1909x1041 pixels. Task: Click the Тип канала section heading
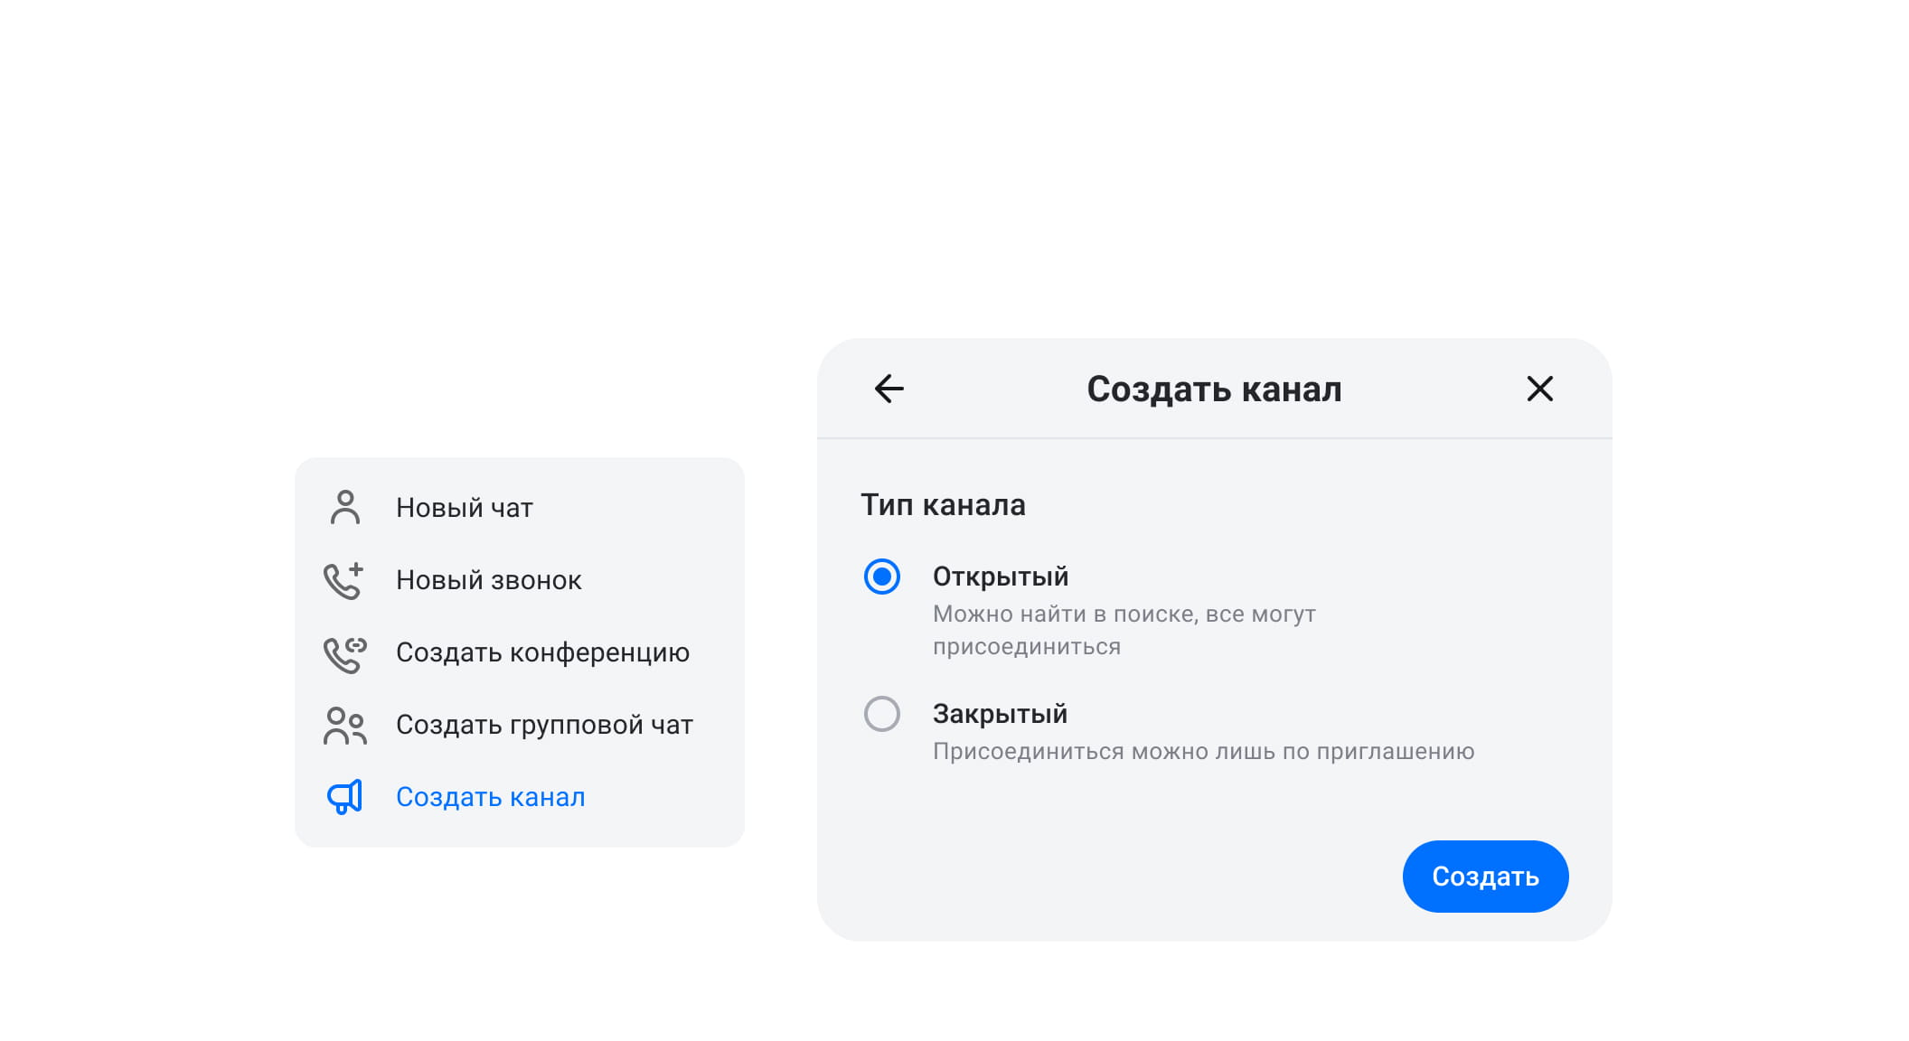click(943, 505)
